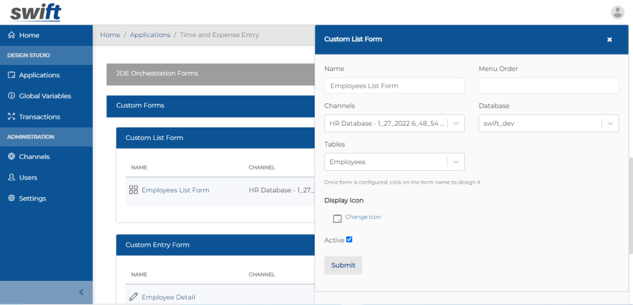Open Applications in the sidebar
Screen dimensions: 633x305
click(x=39, y=75)
